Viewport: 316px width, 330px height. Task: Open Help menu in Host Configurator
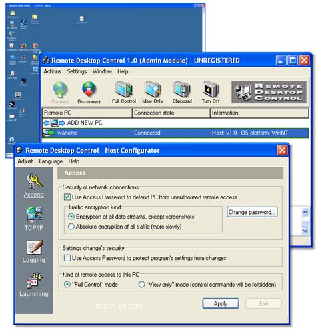pyautogui.click(x=74, y=161)
